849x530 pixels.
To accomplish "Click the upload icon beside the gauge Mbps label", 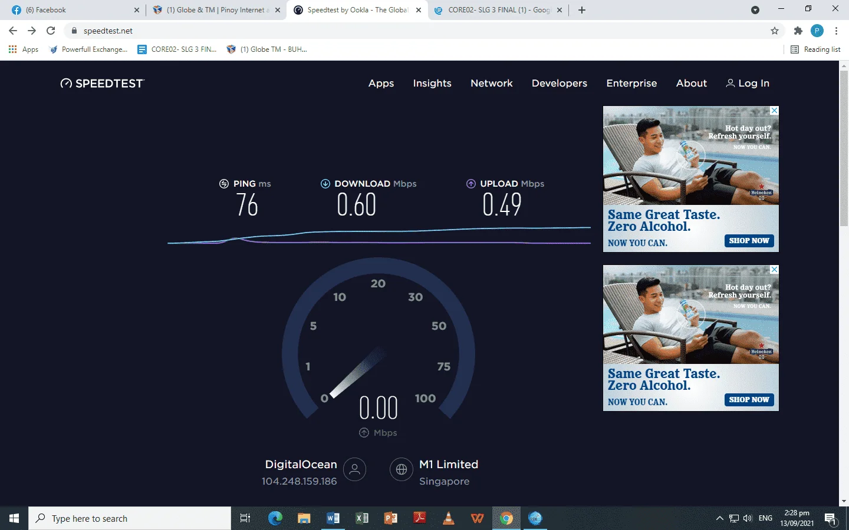I will [364, 433].
